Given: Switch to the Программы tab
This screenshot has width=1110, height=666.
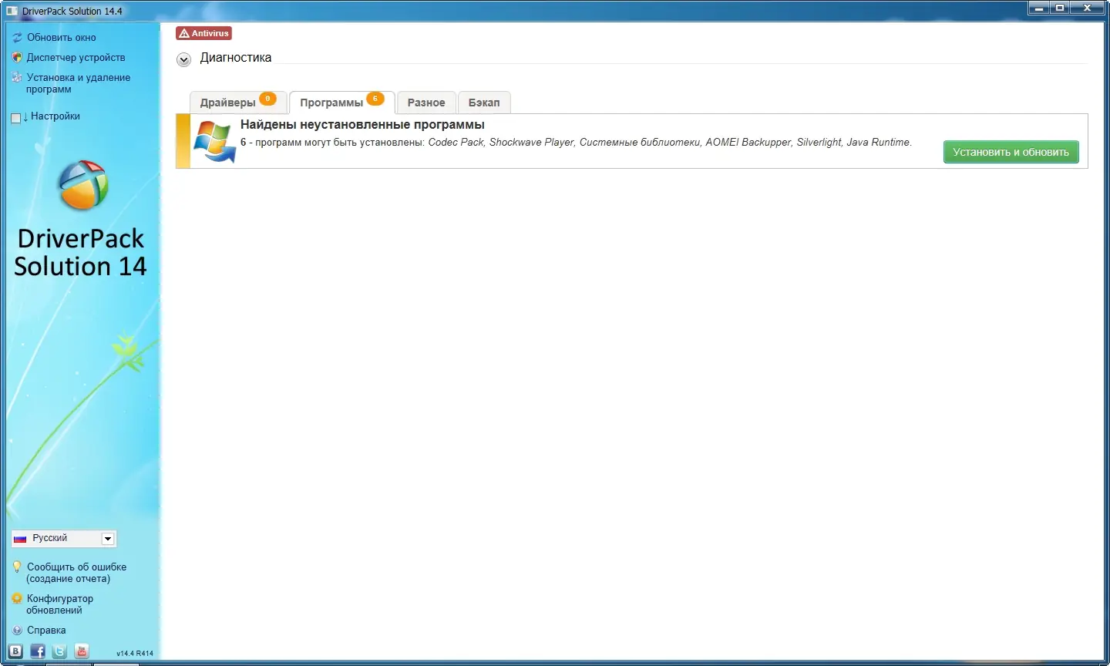Looking at the screenshot, I should point(341,103).
